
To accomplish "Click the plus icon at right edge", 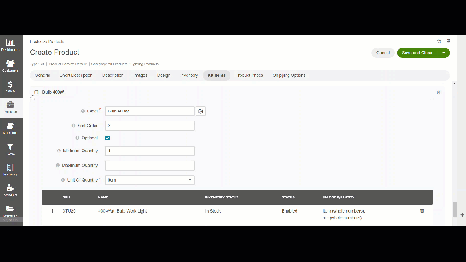I will tap(462, 215).
